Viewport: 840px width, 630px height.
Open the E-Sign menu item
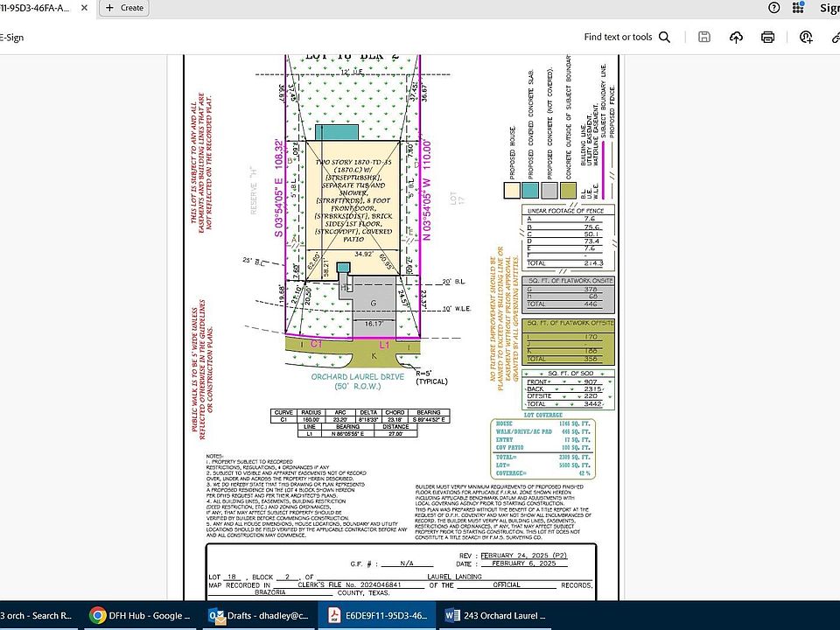coord(12,38)
